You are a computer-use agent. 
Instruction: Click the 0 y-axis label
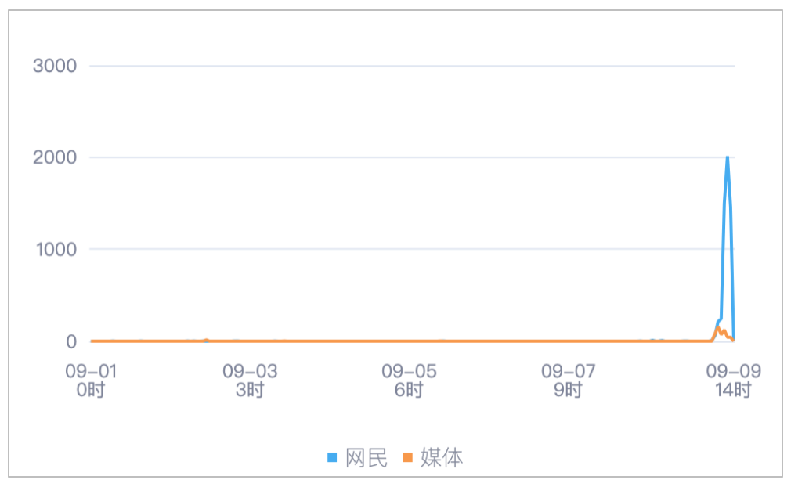(x=71, y=341)
